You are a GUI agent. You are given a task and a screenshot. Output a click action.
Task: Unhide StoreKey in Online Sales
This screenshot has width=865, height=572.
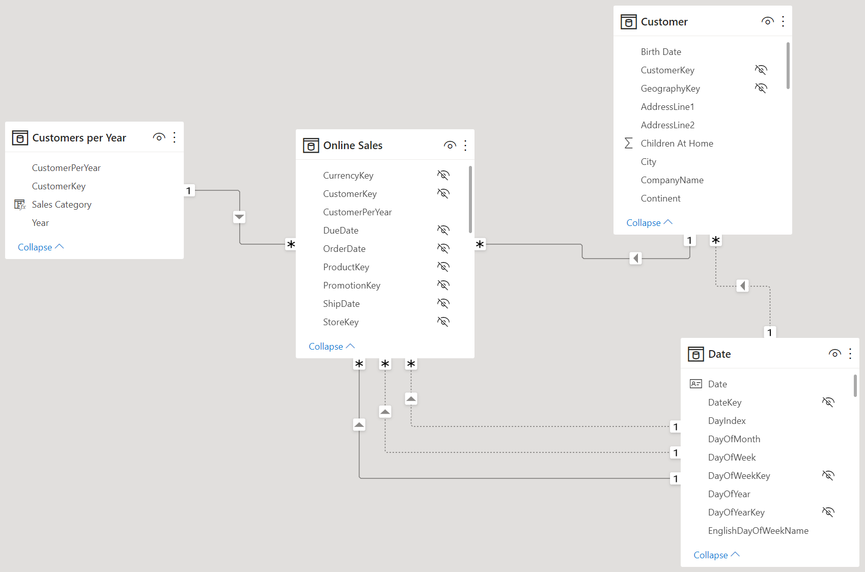(x=443, y=322)
